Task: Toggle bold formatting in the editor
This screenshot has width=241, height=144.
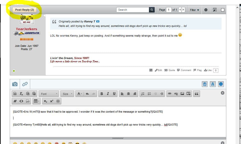Action: (102, 94)
